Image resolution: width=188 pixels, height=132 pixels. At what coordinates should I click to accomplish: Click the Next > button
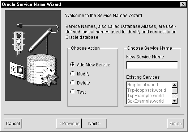(94, 123)
